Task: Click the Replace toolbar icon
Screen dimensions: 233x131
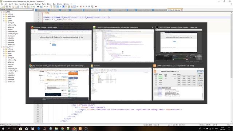Action: tap(41, 7)
